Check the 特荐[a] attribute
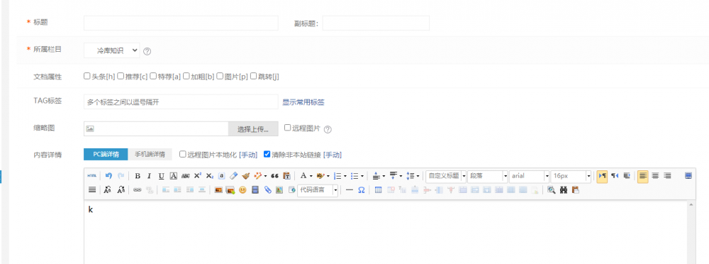709x264 pixels. coord(153,76)
